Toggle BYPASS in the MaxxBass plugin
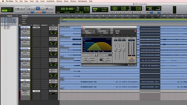187x105 pixels. 117,31
